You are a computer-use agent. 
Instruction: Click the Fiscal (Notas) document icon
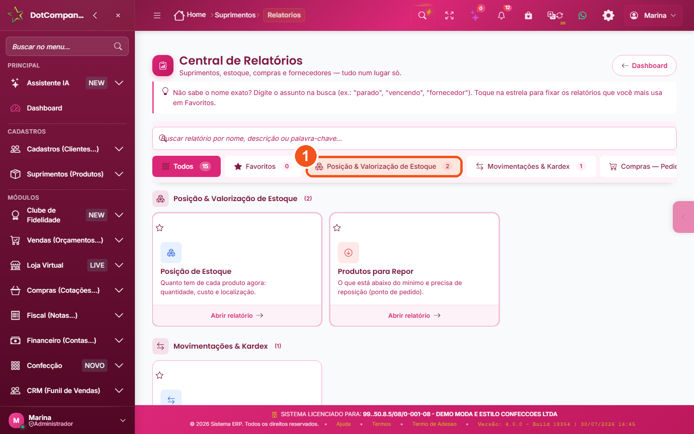15,315
